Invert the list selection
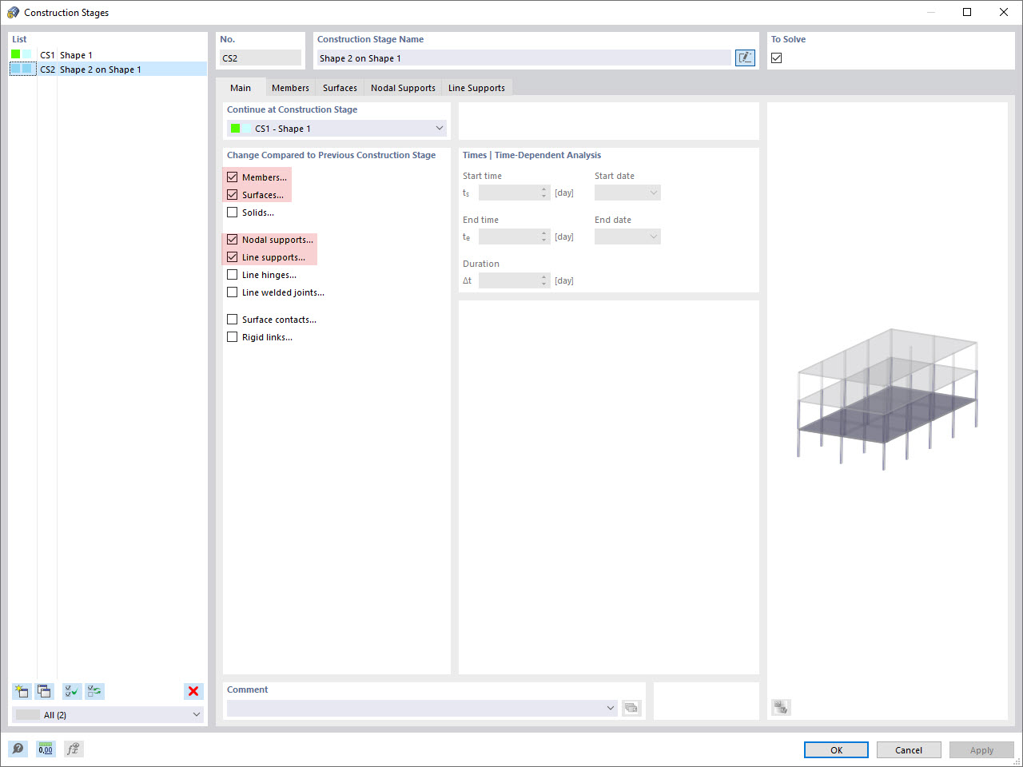 pyautogui.click(x=94, y=691)
